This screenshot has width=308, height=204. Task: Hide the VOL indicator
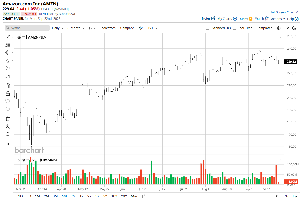click(x=24, y=160)
